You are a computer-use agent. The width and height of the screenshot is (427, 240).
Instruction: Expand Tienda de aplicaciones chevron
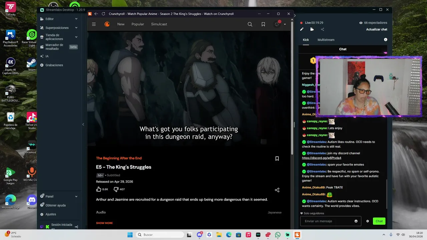tap(76, 37)
